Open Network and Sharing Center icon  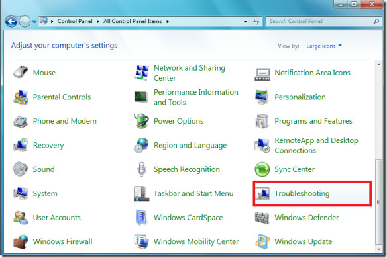tap(141, 73)
